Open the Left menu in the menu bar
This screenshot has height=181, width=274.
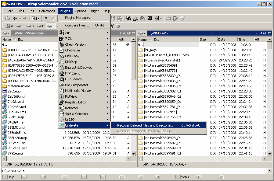[9, 11]
